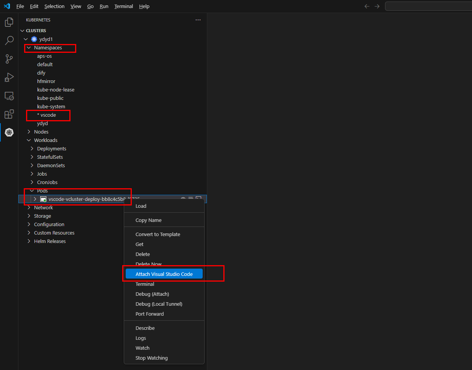Viewport: 472px width, 370px height.
Task: Open the Terminal menu in menu bar
Action: (x=124, y=7)
